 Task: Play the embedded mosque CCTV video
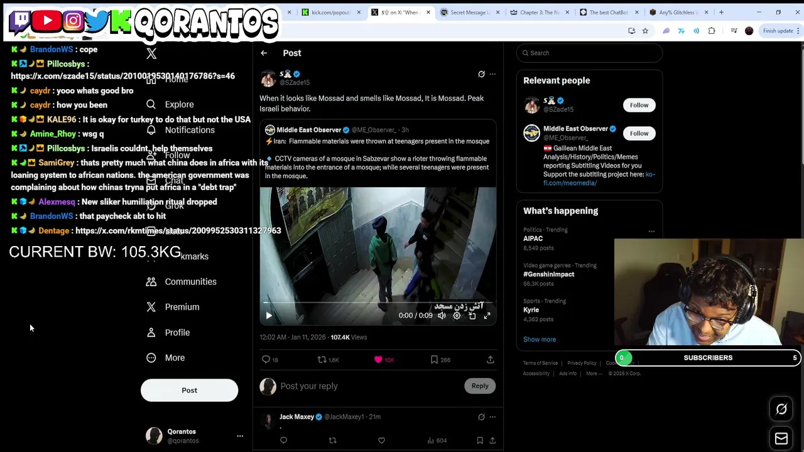tap(269, 316)
